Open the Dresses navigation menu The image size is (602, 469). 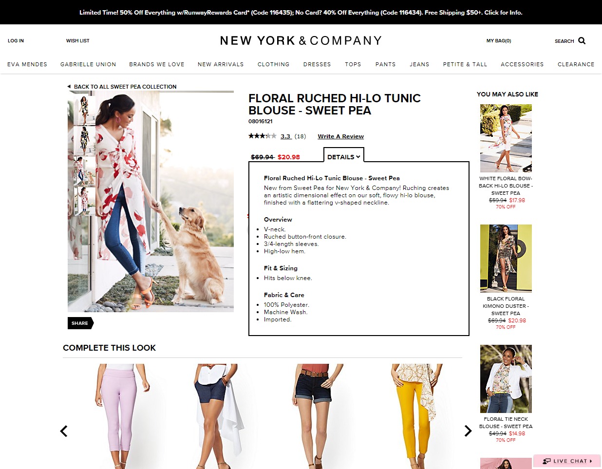[317, 64]
